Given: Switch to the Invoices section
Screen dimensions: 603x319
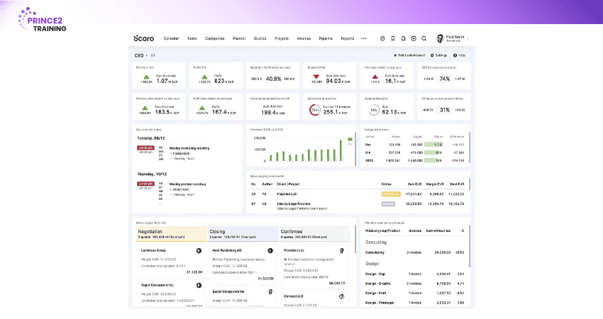Looking at the screenshot, I should (x=303, y=38).
